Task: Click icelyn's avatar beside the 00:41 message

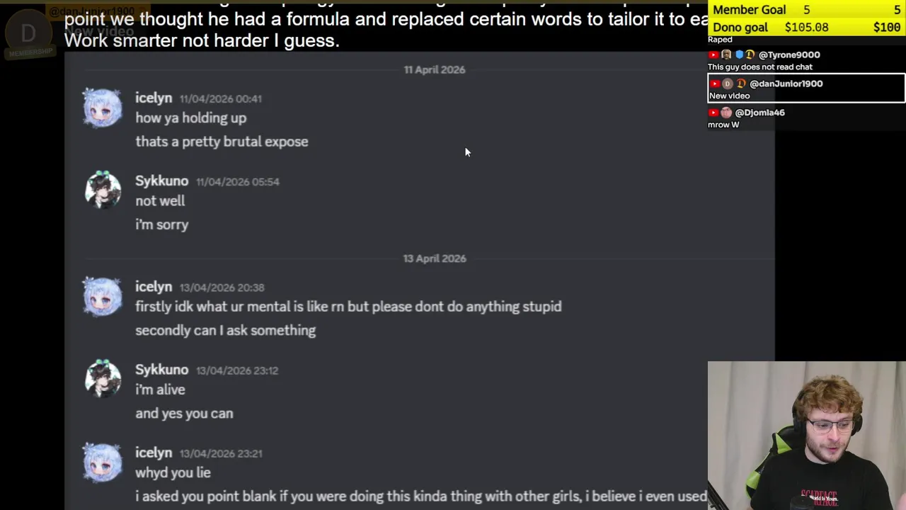Action: (x=103, y=108)
